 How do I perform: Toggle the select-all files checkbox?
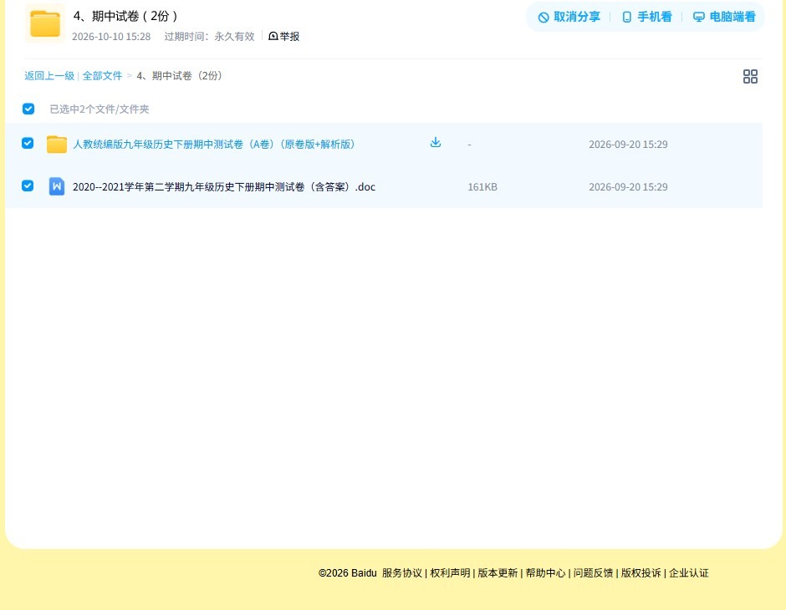28,109
